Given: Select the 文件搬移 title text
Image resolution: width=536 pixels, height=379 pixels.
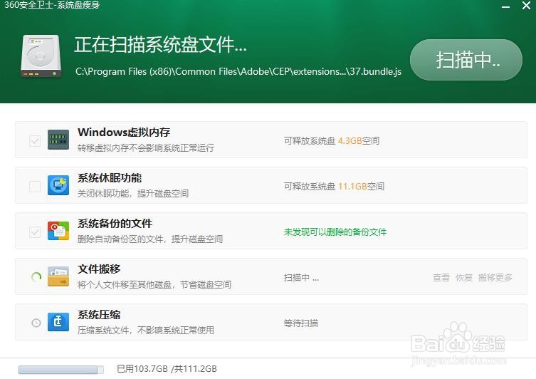Looking at the screenshot, I should point(99,269).
